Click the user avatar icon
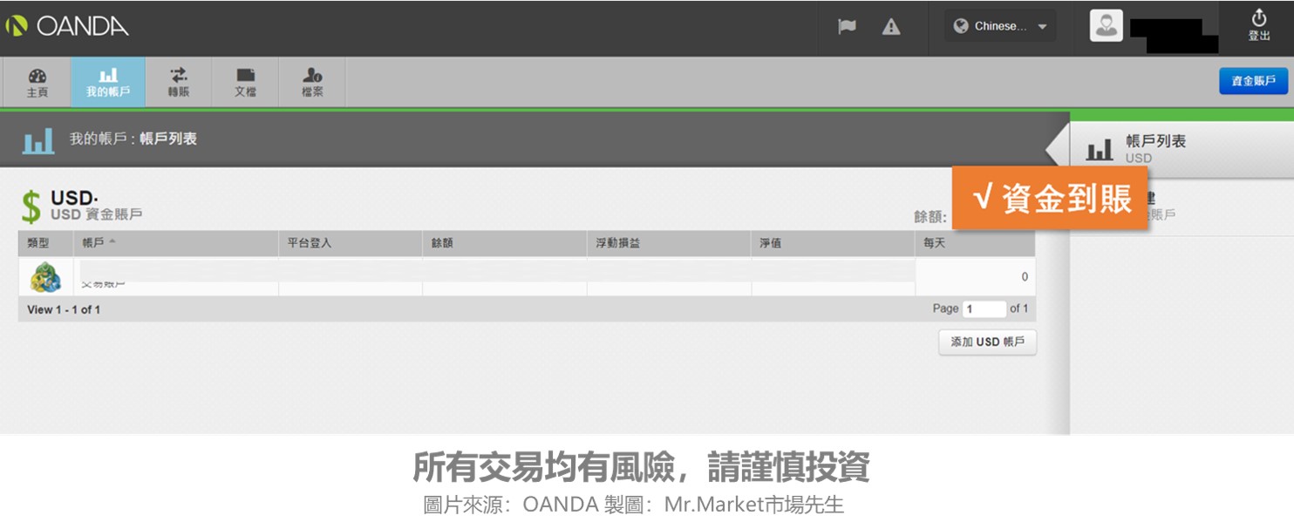The image size is (1294, 529). click(x=1107, y=25)
